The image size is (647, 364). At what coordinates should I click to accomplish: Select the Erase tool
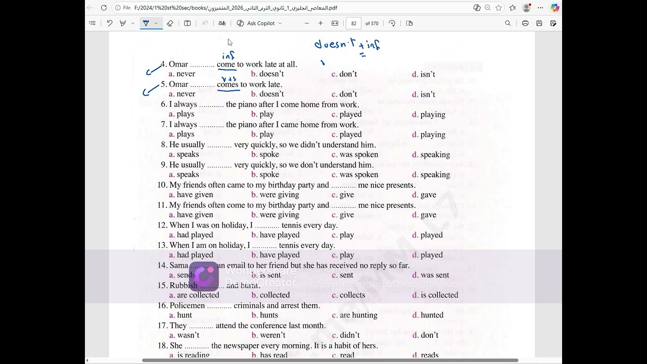click(x=170, y=23)
